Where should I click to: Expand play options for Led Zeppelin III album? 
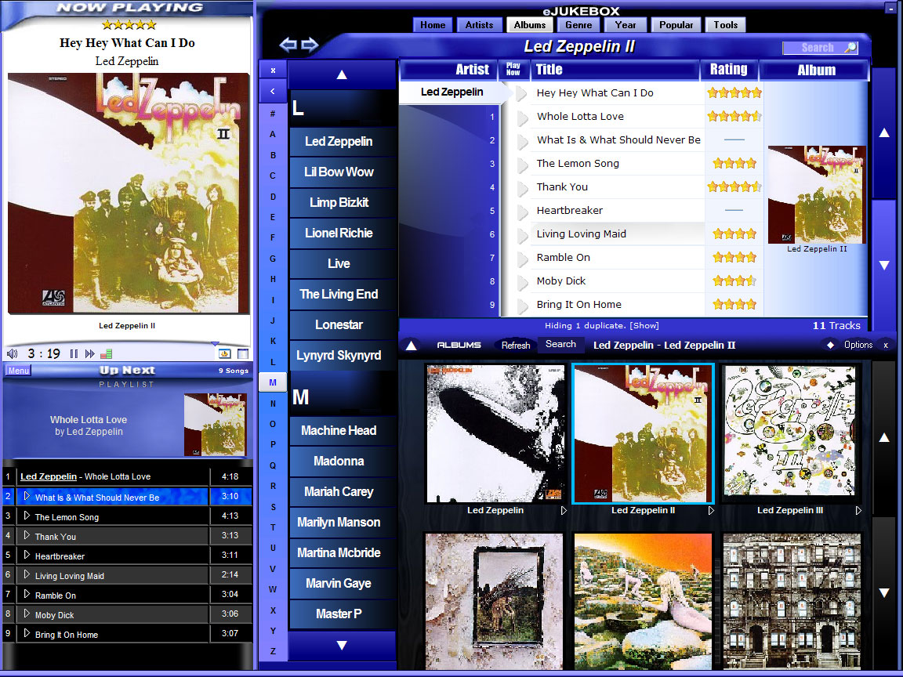(x=858, y=511)
